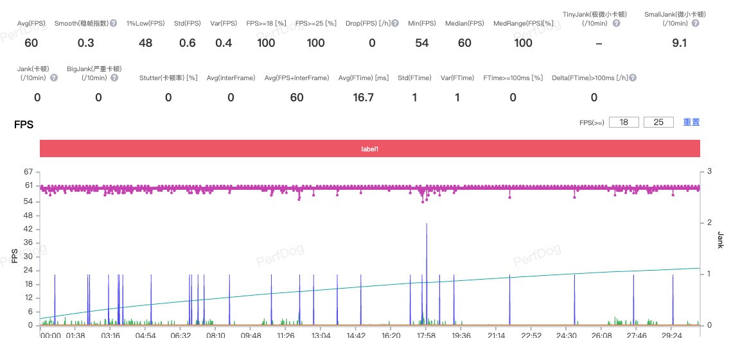Click the Avg(FTime) value 16.7

(x=363, y=97)
